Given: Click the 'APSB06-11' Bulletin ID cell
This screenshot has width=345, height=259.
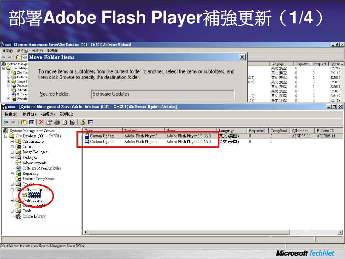Looking at the screenshot, I should coord(326,136).
